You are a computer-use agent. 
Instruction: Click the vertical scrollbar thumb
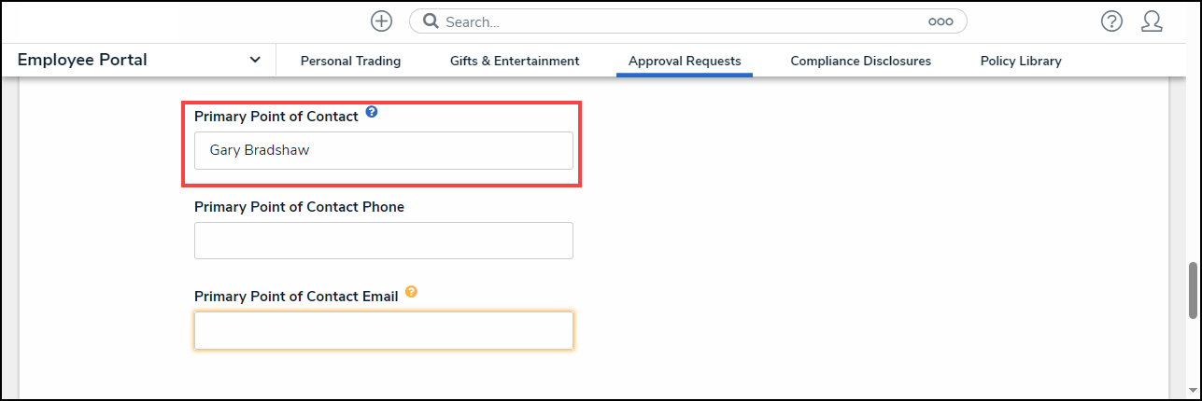pyautogui.click(x=1193, y=290)
